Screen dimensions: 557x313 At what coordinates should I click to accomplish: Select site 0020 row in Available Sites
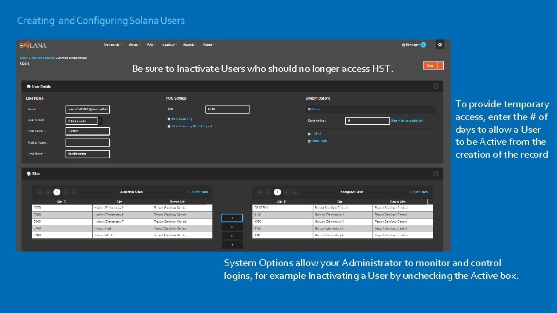(x=122, y=208)
